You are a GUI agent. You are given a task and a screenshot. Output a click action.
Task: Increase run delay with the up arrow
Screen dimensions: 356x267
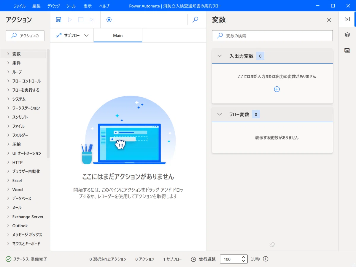coord(244,257)
